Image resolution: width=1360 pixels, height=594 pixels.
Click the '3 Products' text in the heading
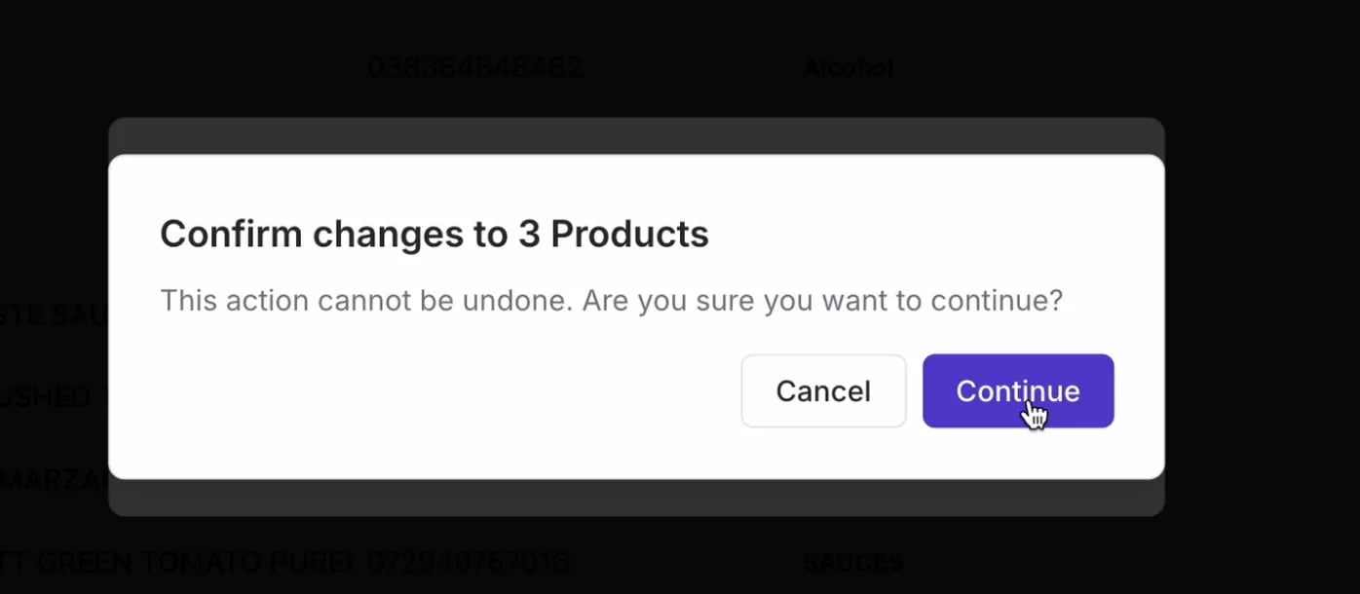click(x=614, y=234)
